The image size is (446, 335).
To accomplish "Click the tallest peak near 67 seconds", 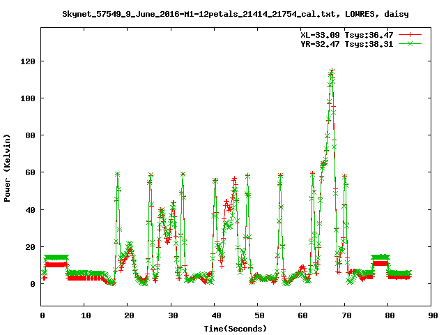I will 332,70.
